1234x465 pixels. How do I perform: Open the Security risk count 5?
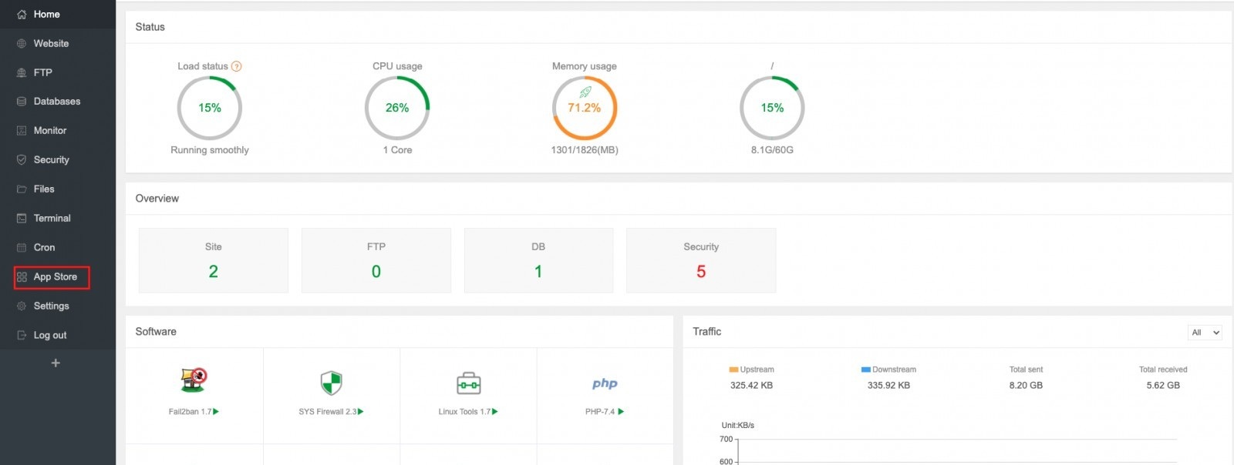700,271
